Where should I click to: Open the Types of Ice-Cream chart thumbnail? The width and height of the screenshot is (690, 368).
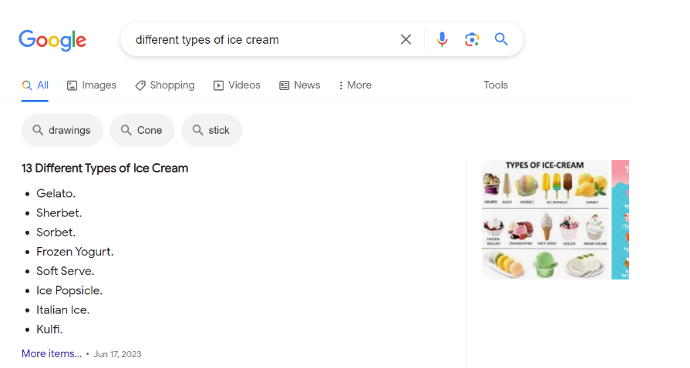[x=545, y=219]
